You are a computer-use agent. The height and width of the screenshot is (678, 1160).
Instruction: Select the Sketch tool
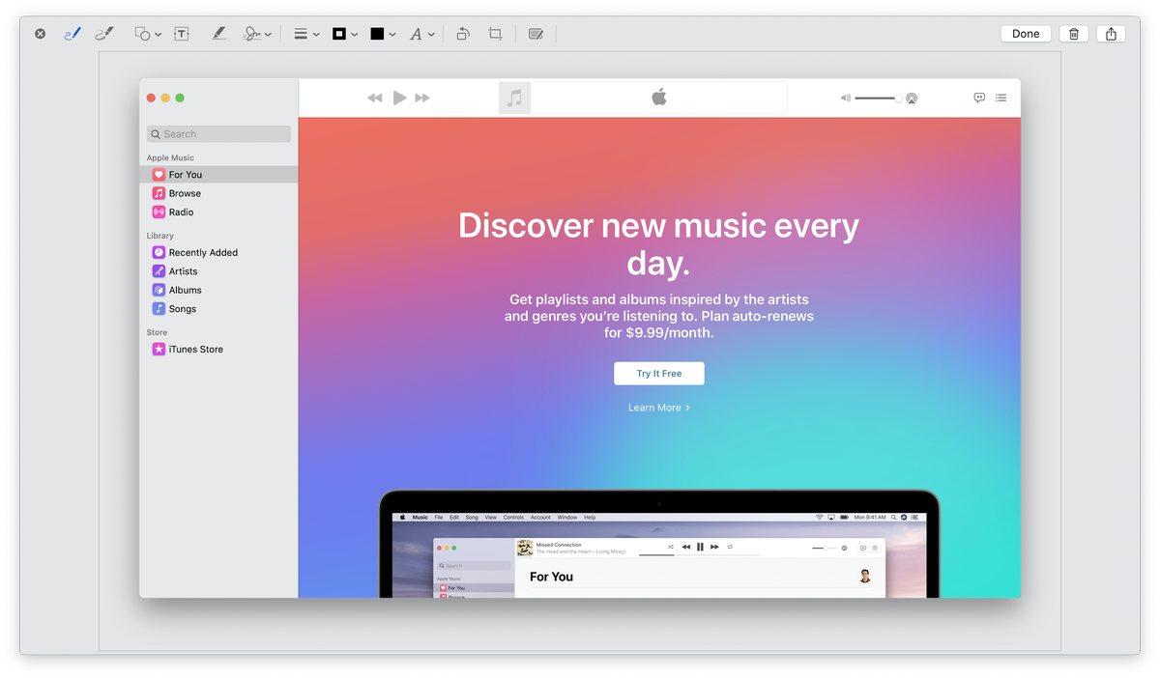pyautogui.click(x=74, y=33)
